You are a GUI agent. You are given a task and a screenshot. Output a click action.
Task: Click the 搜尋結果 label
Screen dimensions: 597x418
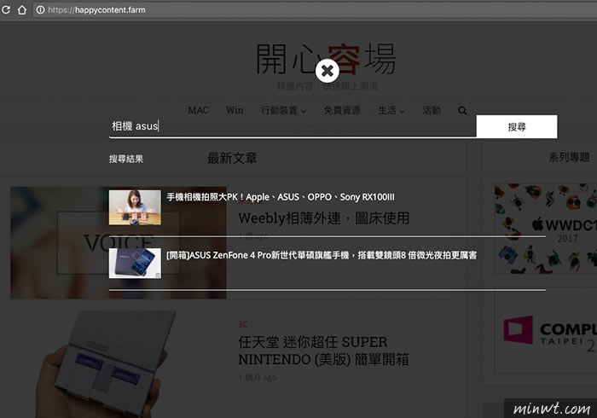(x=126, y=159)
